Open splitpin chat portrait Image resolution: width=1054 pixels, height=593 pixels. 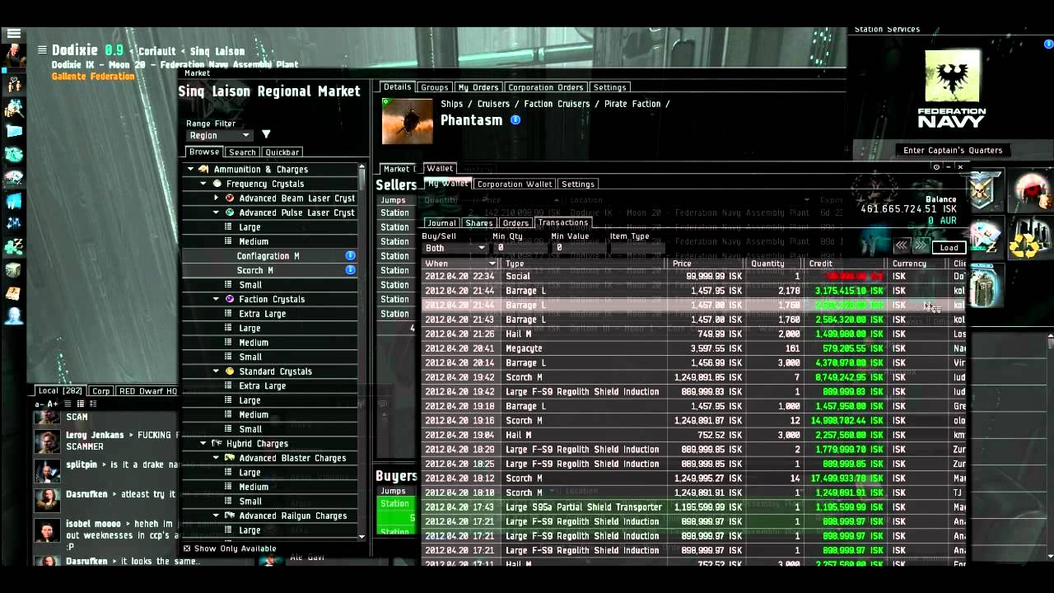point(47,472)
